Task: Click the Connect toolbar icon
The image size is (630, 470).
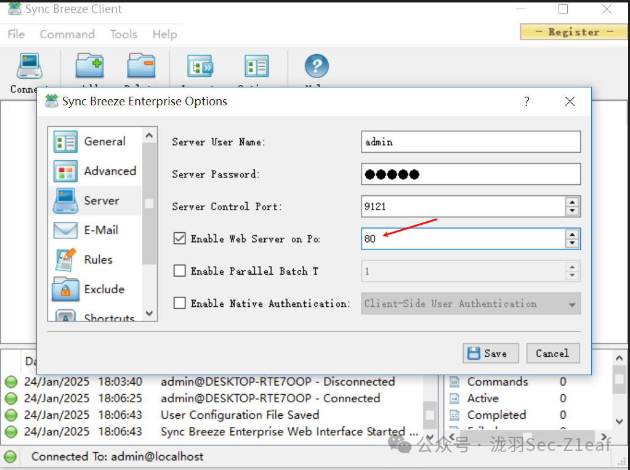Action: 30,66
